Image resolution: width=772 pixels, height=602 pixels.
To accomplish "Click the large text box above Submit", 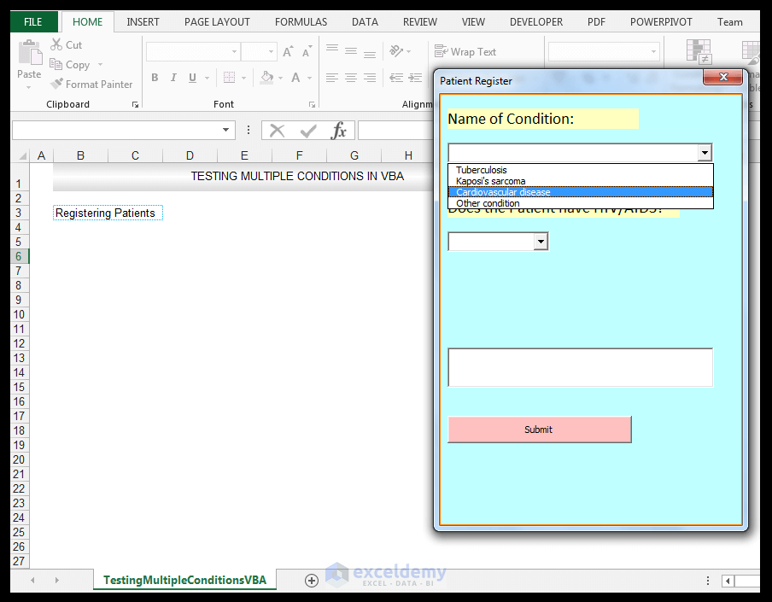I will 580,367.
